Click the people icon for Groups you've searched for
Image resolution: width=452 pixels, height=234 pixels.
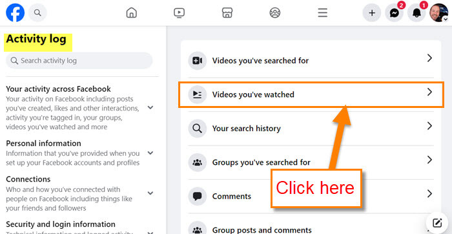198,162
